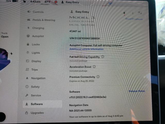The image size is (165, 124).
Task: Tap the MODEL 3 title
Action: coord(82,18)
